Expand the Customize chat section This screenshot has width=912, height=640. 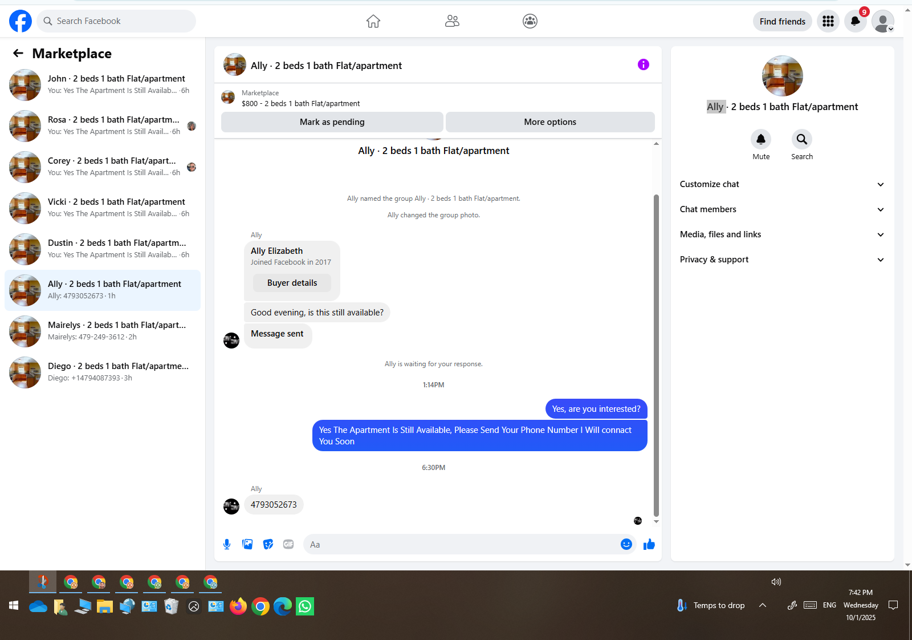pyautogui.click(x=782, y=184)
